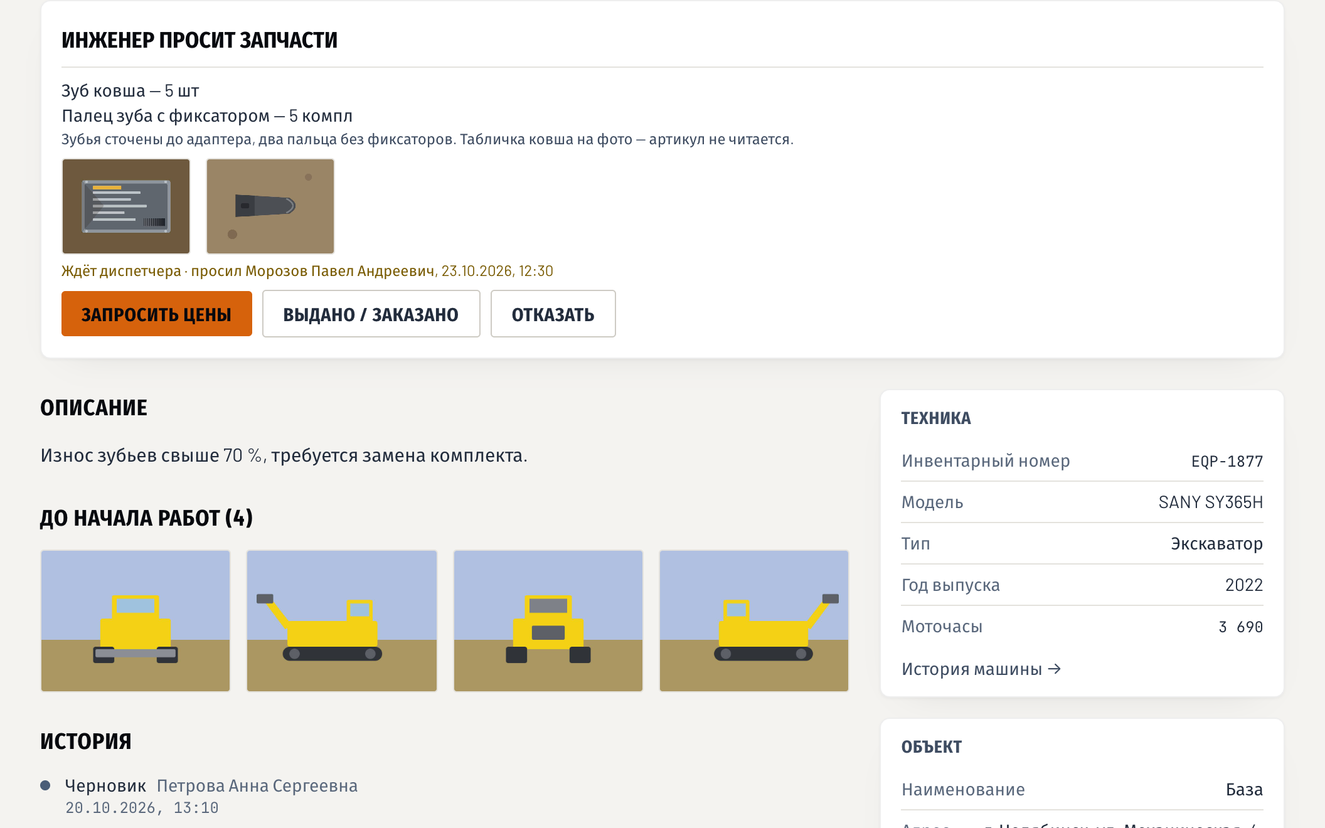This screenshot has width=1325, height=828.
Task: Click the timestamp 20.10.2026, 13:10
Action: 142,808
